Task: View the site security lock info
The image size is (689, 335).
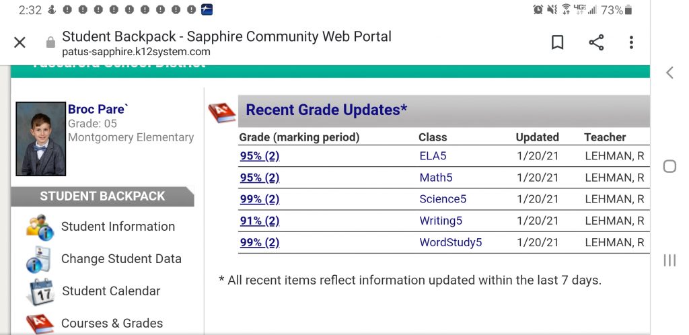Action: 50,43
